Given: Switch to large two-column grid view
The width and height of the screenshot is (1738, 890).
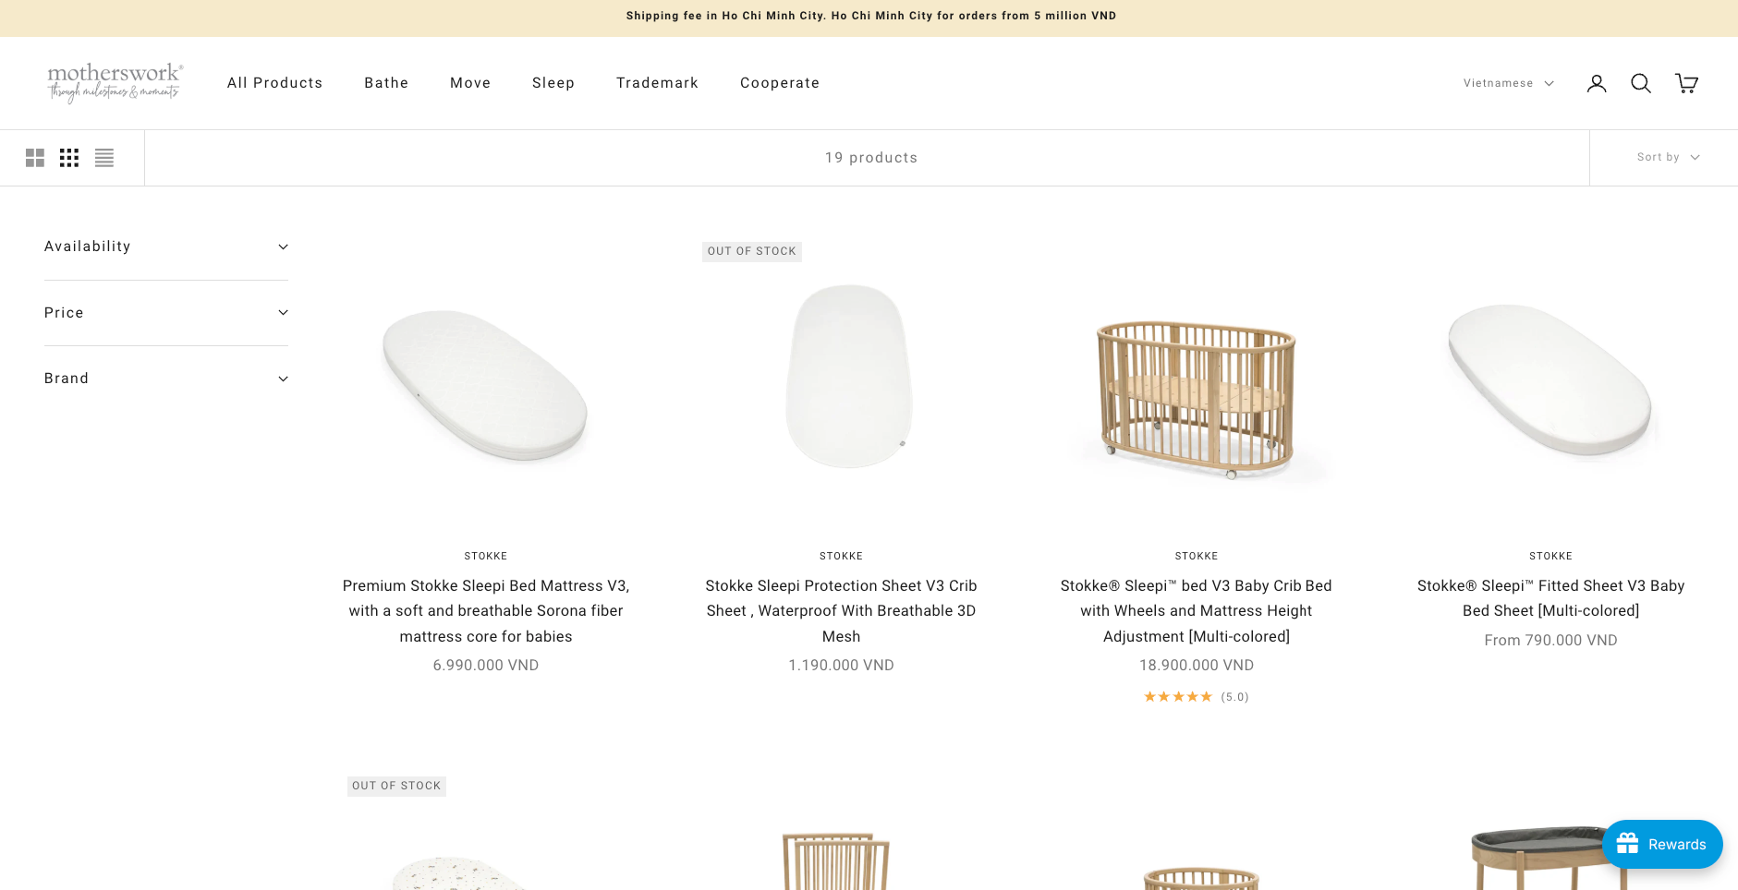Looking at the screenshot, I should point(35,158).
